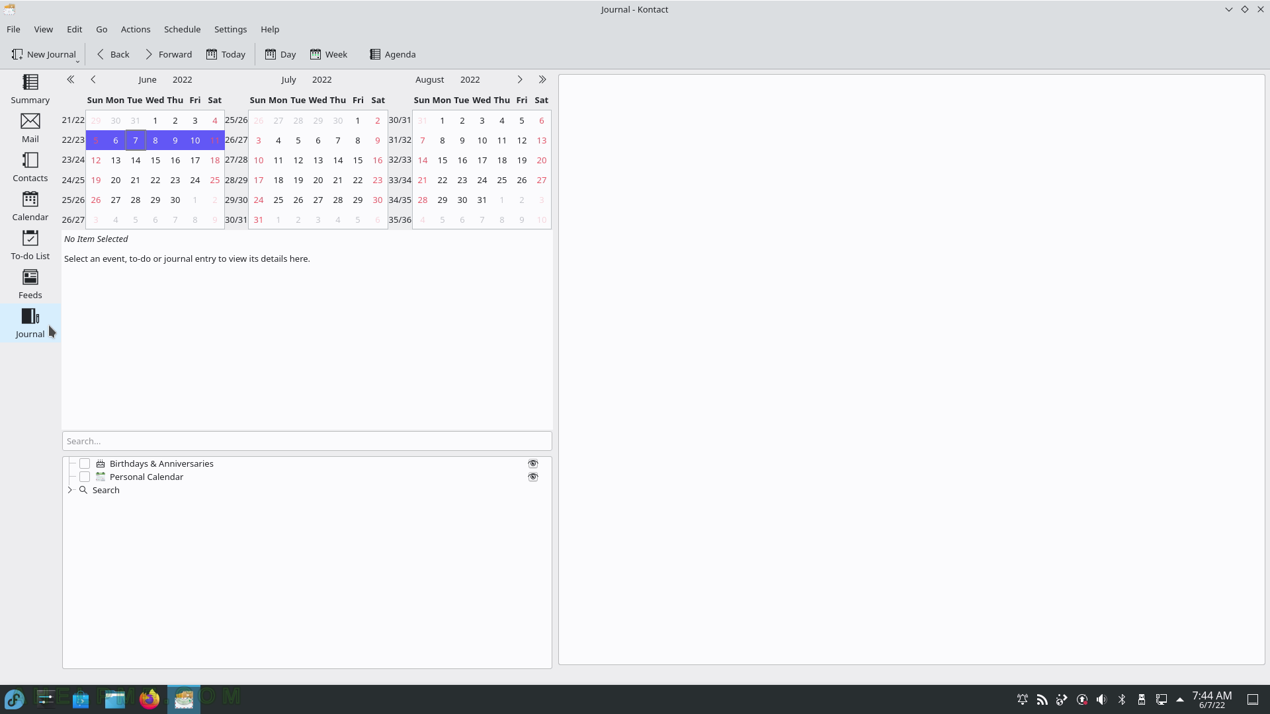Image resolution: width=1270 pixels, height=714 pixels.
Task: Open the Contacts sidebar icon
Action: [x=30, y=167]
